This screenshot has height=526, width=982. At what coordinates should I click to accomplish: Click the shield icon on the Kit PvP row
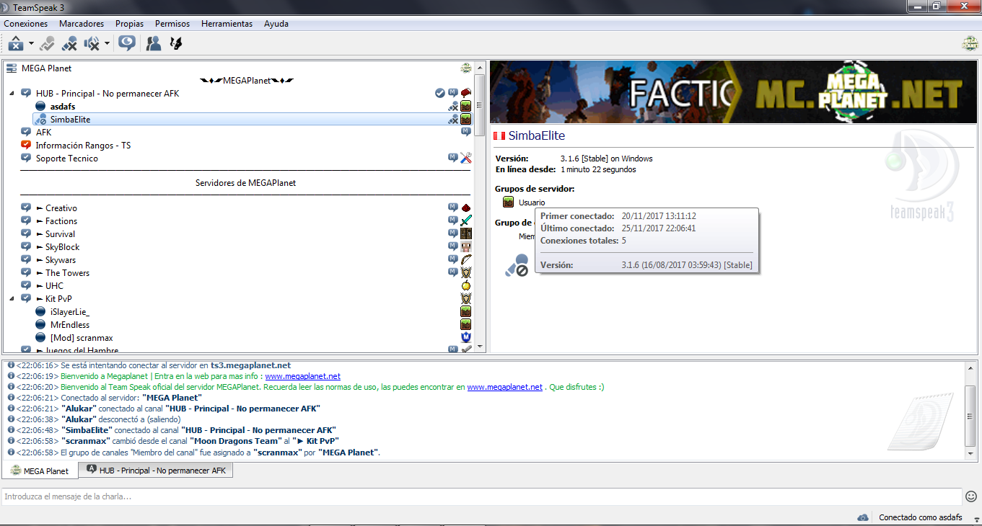(x=466, y=299)
